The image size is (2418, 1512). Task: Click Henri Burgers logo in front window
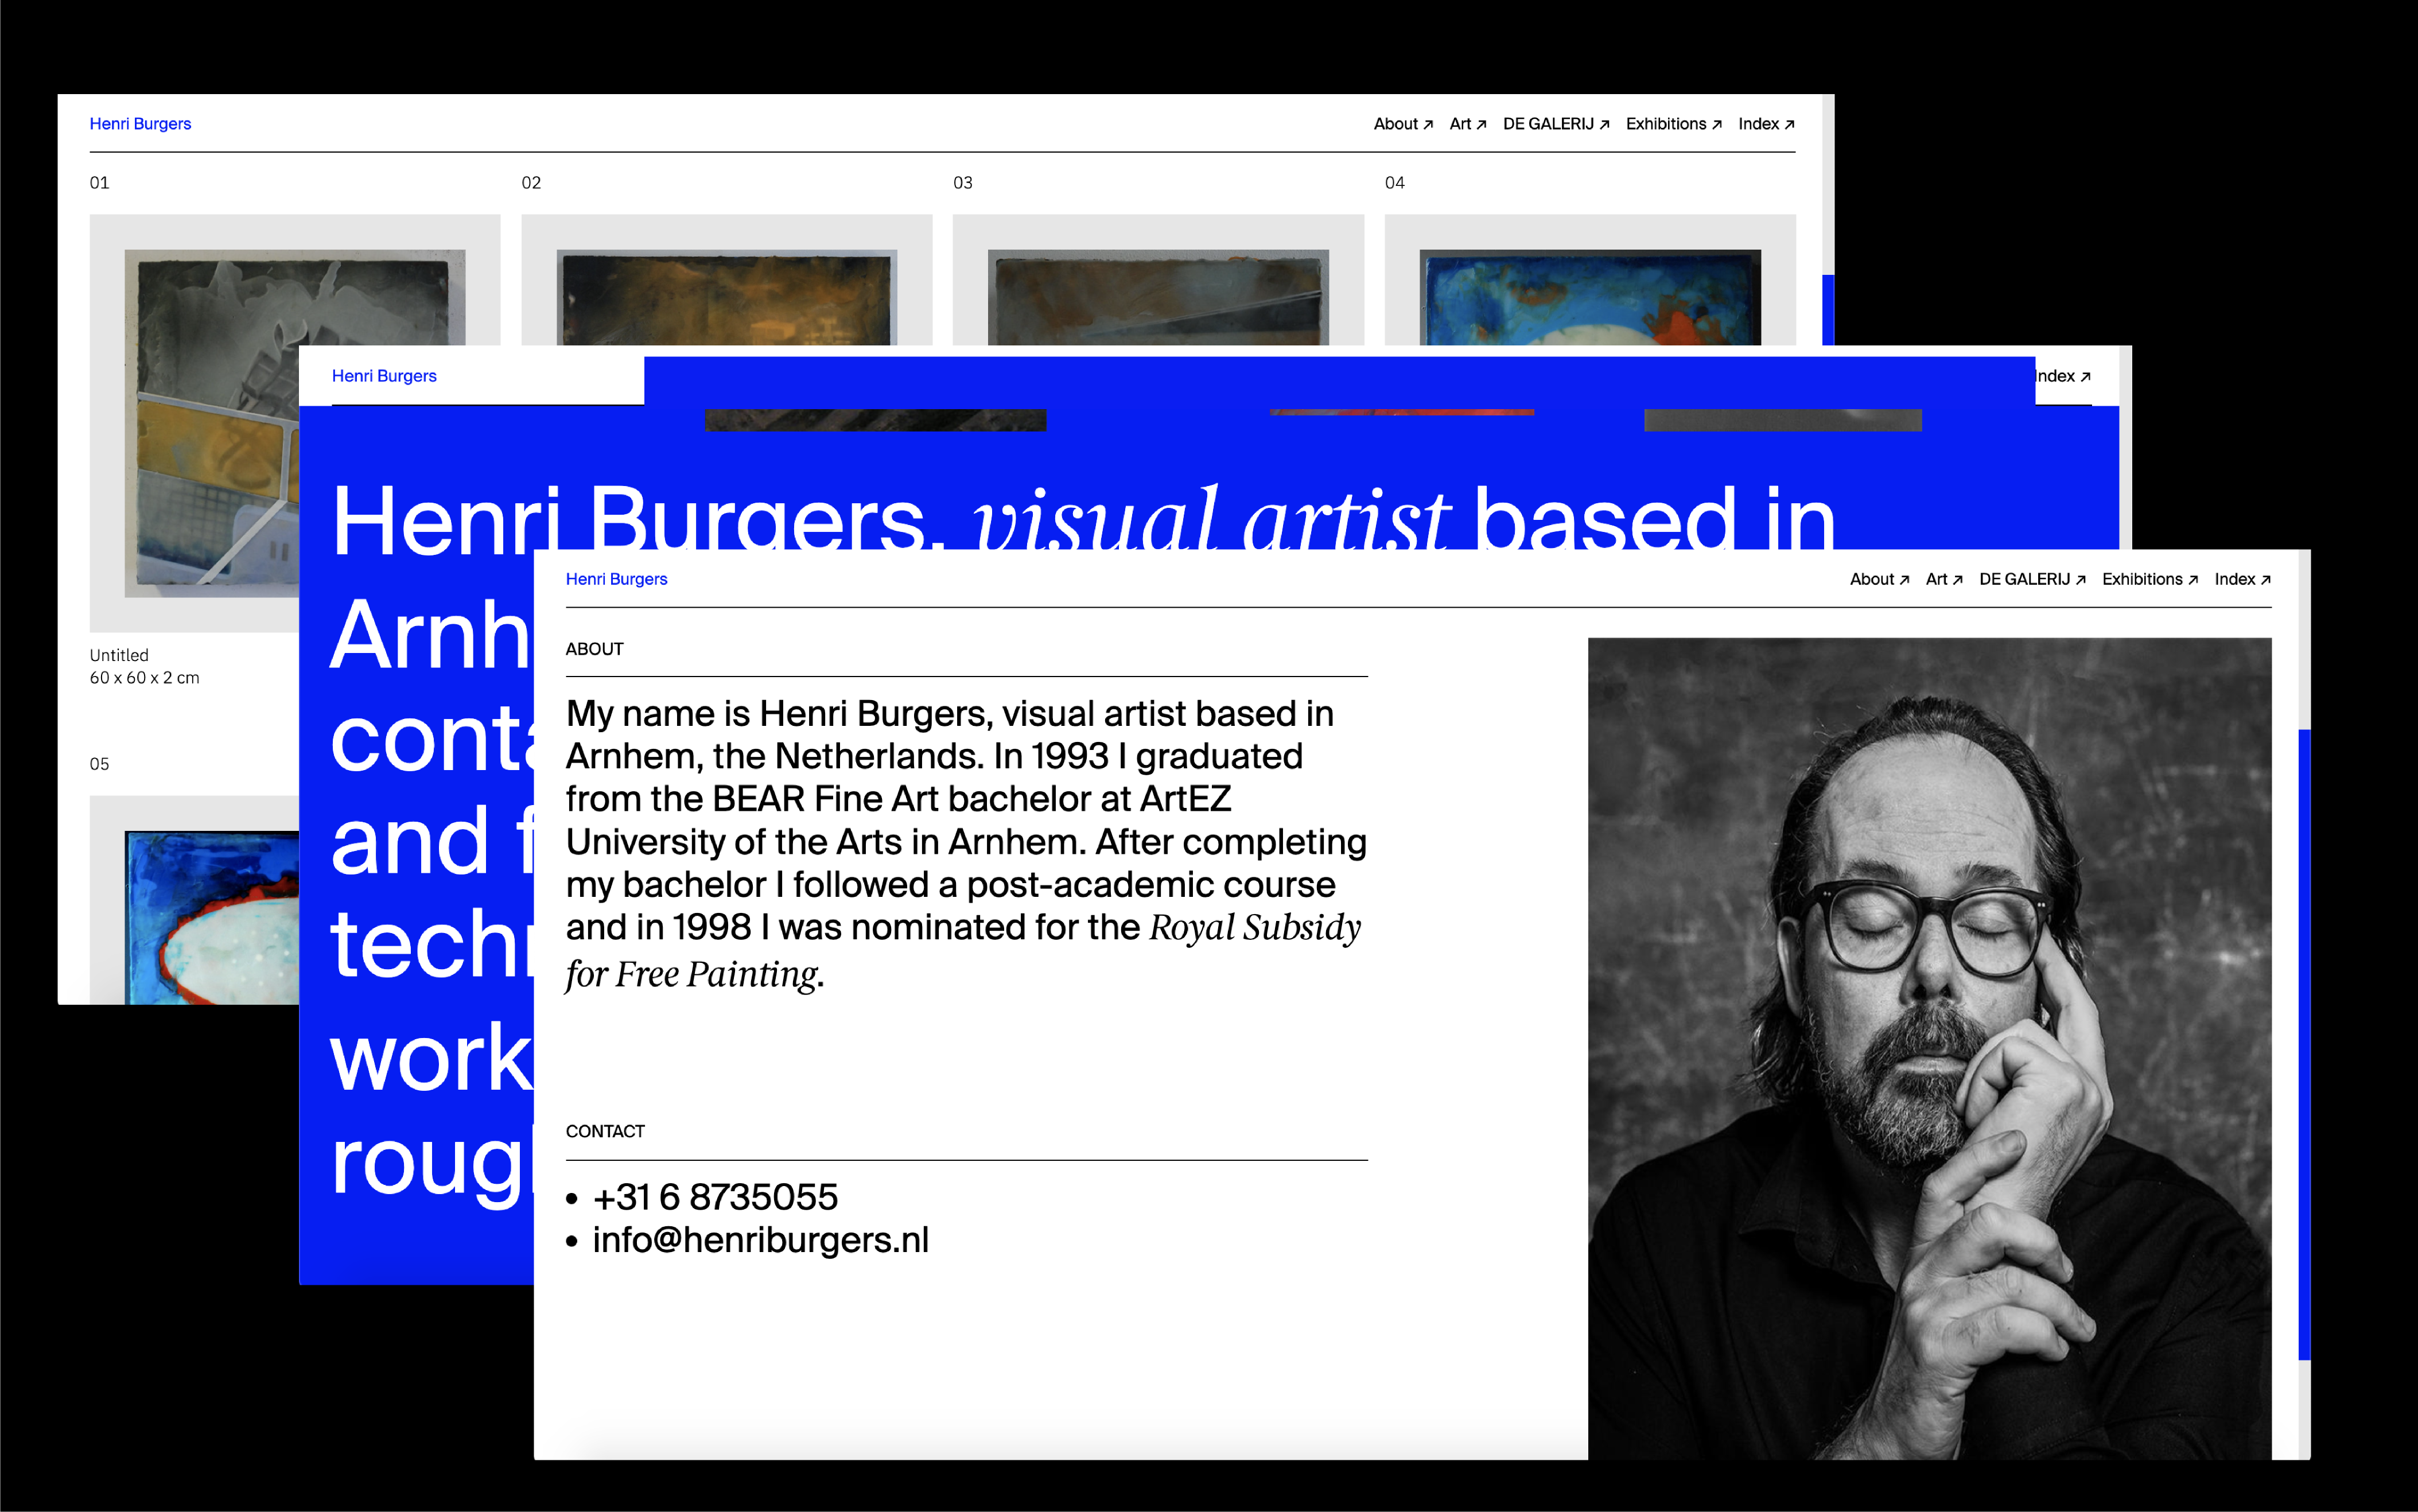click(616, 579)
